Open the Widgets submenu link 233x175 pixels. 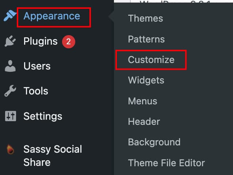(146, 81)
